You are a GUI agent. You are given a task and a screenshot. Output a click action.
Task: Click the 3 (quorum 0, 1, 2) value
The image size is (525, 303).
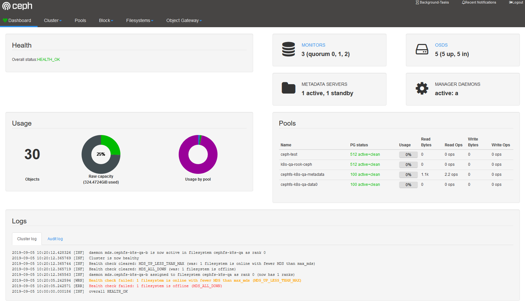click(326, 54)
